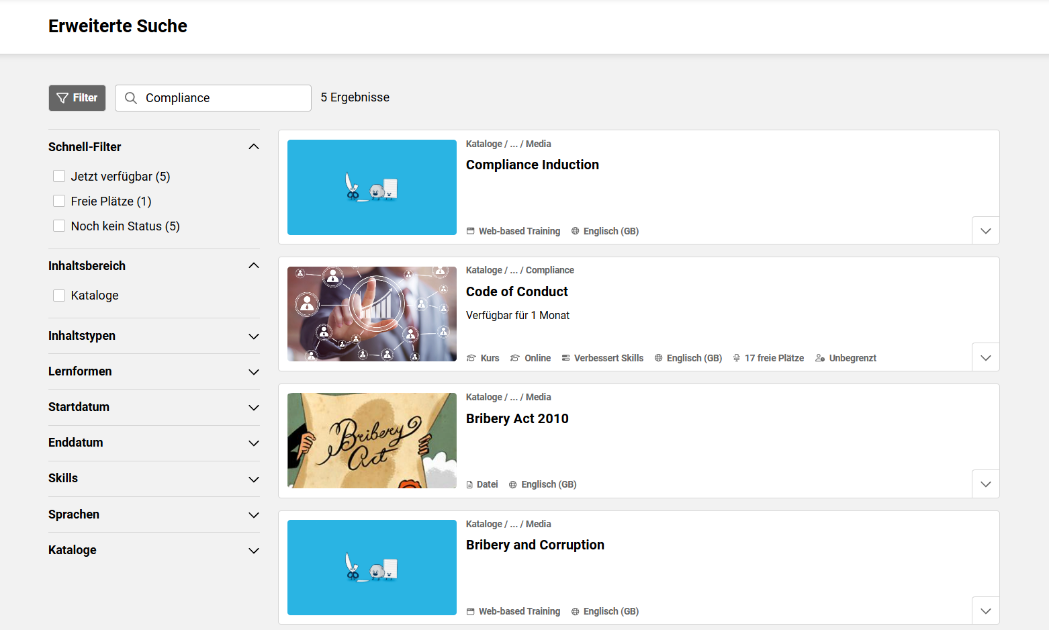Click the globe language icon on Code of Conduct
Image resolution: width=1049 pixels, height=630 pixels.
tap(659, 358)
